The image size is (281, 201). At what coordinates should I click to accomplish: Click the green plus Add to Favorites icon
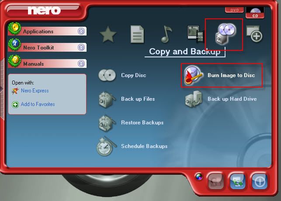[15, 104]
